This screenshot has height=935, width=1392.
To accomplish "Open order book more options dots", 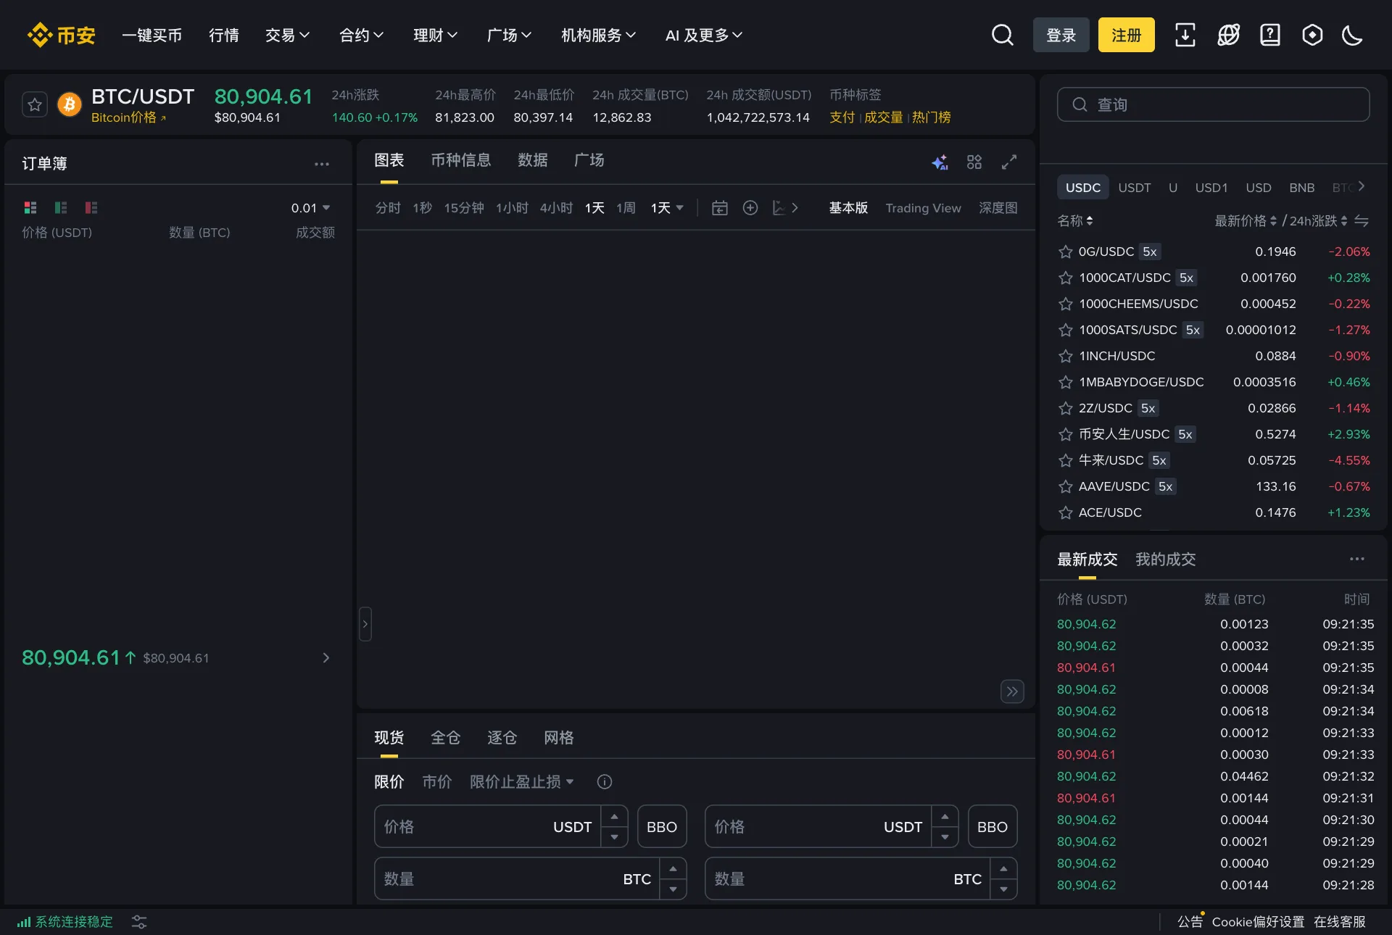I will click(x=322, y=164).
